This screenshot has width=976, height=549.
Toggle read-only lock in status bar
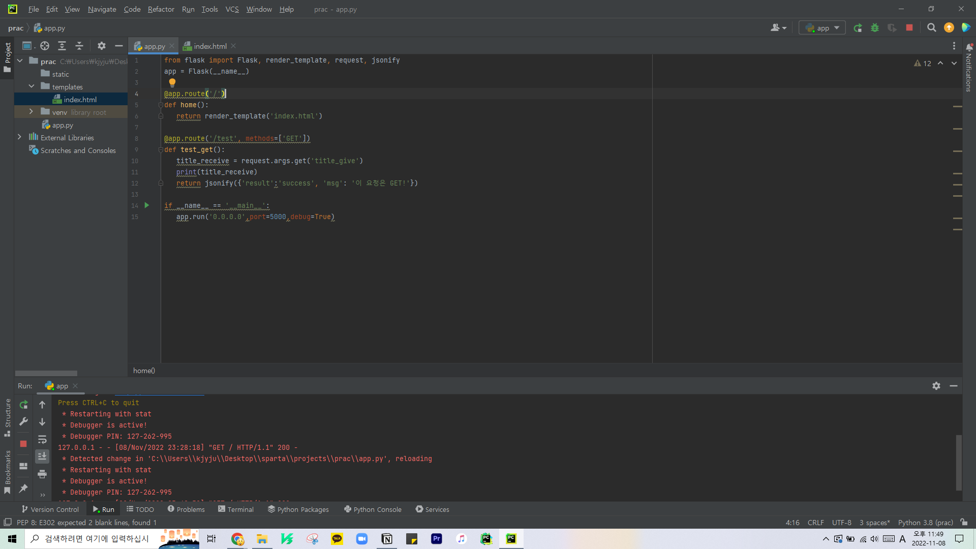click(x=964, y=522)
